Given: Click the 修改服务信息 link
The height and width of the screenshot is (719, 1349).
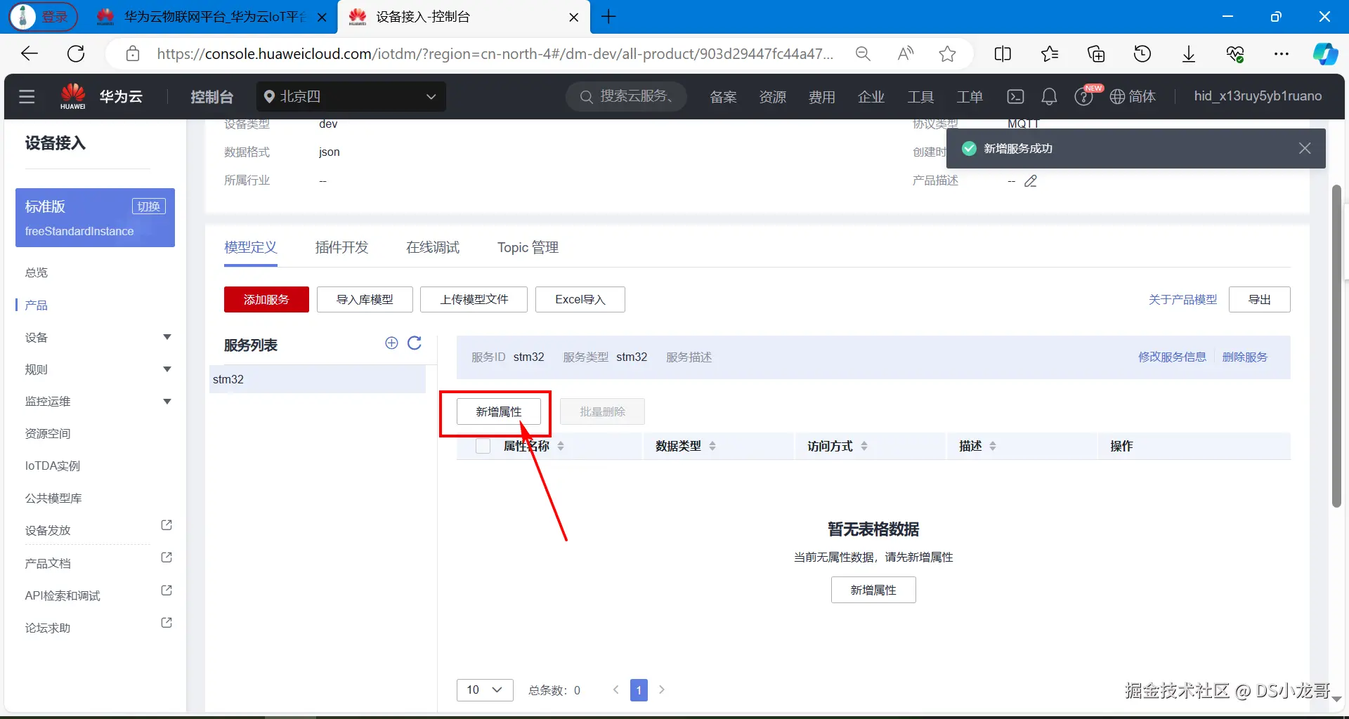Looking at the screenshot, I should click(x=1172, y=357).
